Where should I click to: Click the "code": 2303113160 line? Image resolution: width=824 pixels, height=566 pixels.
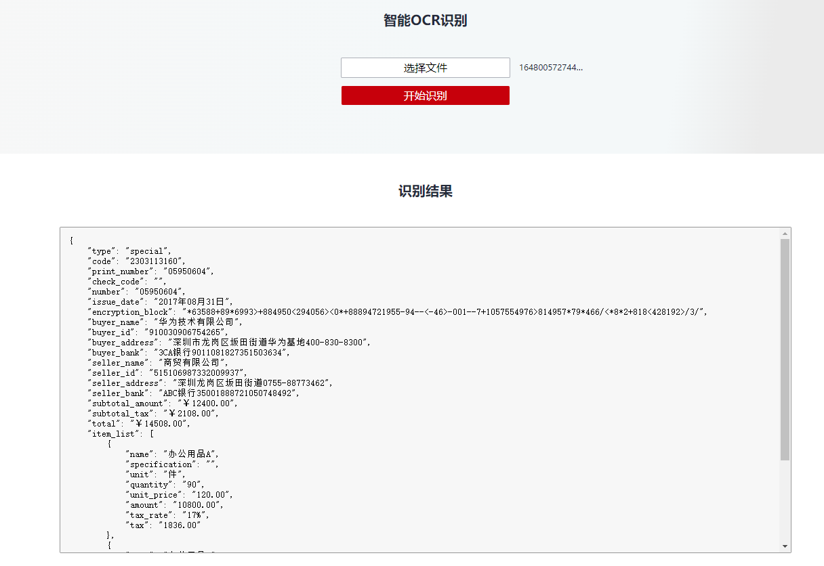click(136, 261)
